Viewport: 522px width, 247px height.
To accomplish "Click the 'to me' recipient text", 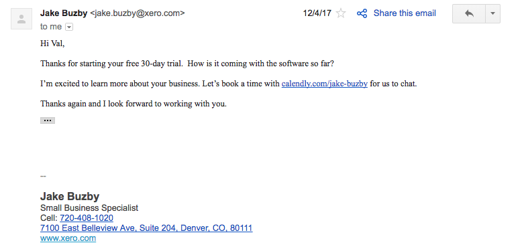I will [x=51, y=27].
